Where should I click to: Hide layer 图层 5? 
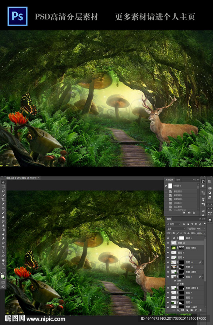(168, 253)
